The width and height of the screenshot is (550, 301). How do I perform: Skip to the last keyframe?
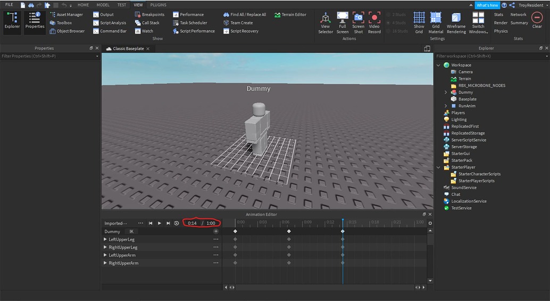click(168, 223)
